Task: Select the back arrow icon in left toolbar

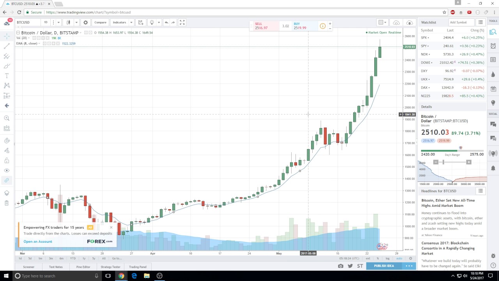Action: click(7, 105)
